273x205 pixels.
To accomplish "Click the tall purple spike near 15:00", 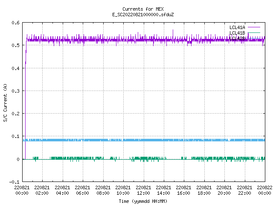I will click(173, 34).
